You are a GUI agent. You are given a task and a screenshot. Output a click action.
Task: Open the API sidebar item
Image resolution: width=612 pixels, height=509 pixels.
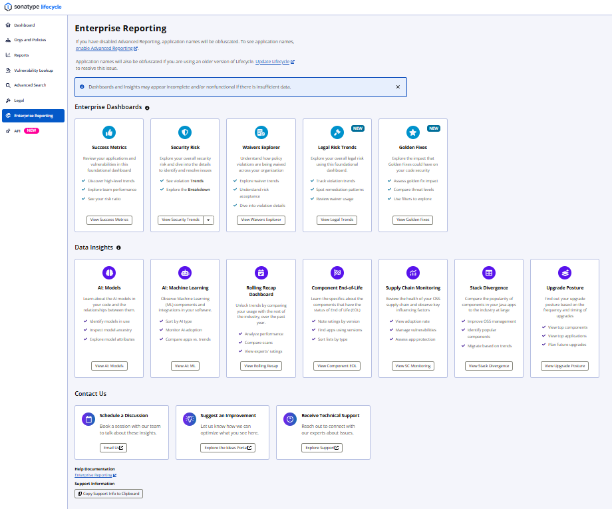[33, 131]
